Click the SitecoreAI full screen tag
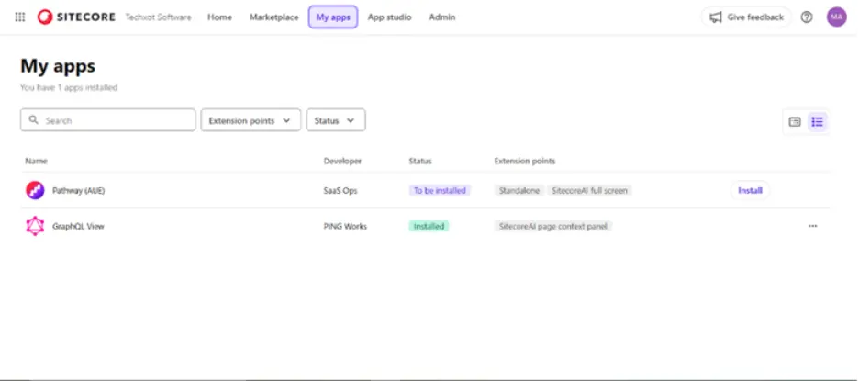859x381 pixels. click(589, 191)
